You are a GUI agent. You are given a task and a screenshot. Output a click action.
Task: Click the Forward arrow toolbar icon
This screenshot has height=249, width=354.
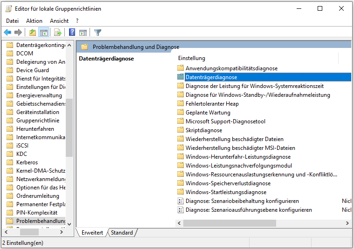(18, 33)
